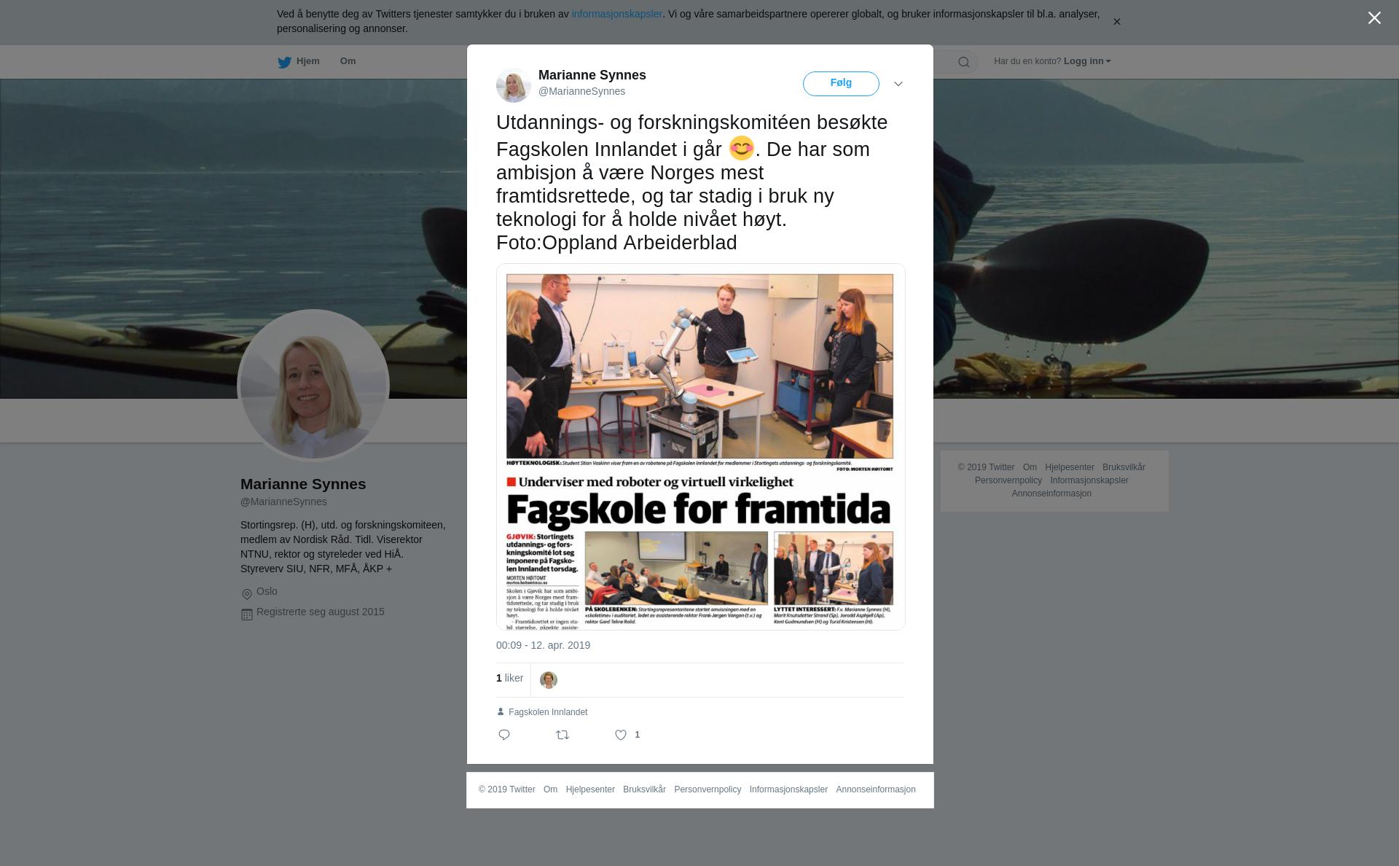Open the small avatar of the user who liked
Screen dimensions: 1399x866
(549, 680)
